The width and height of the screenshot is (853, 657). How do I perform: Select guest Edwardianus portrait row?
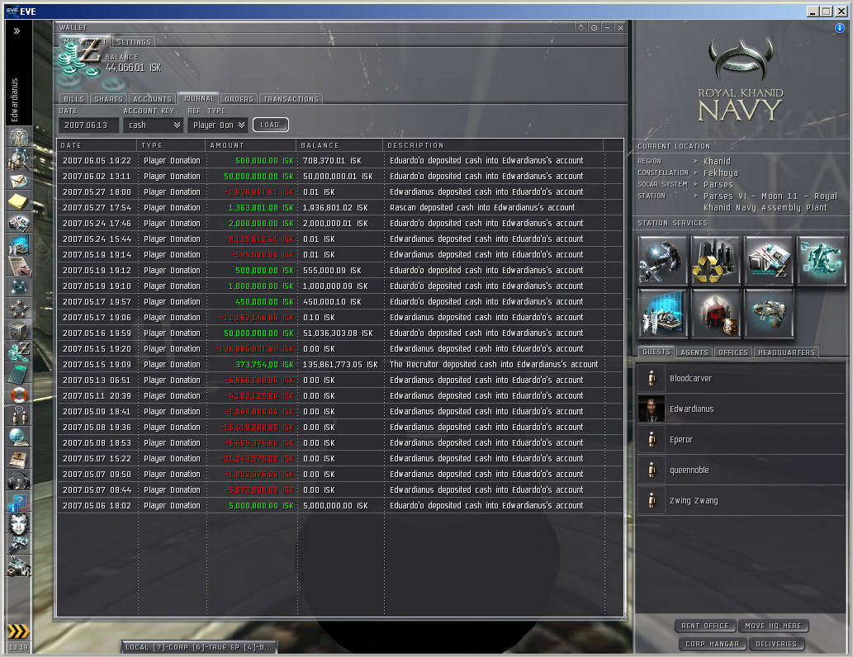pyautogui.click(x=741, y=409)
